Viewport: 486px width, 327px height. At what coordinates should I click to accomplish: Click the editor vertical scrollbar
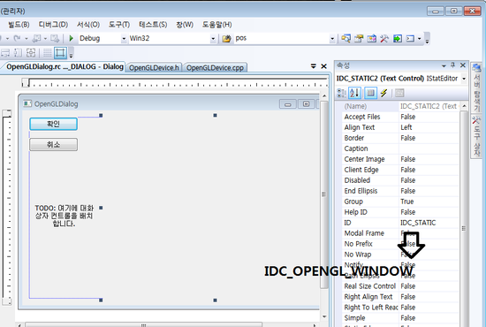click(324, 194)
